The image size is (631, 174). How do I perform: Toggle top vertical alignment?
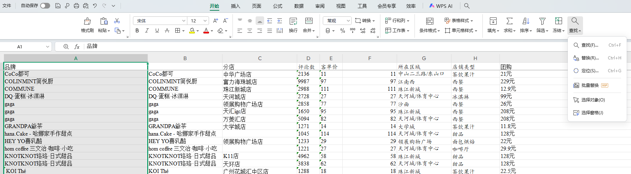coord(240,21)
